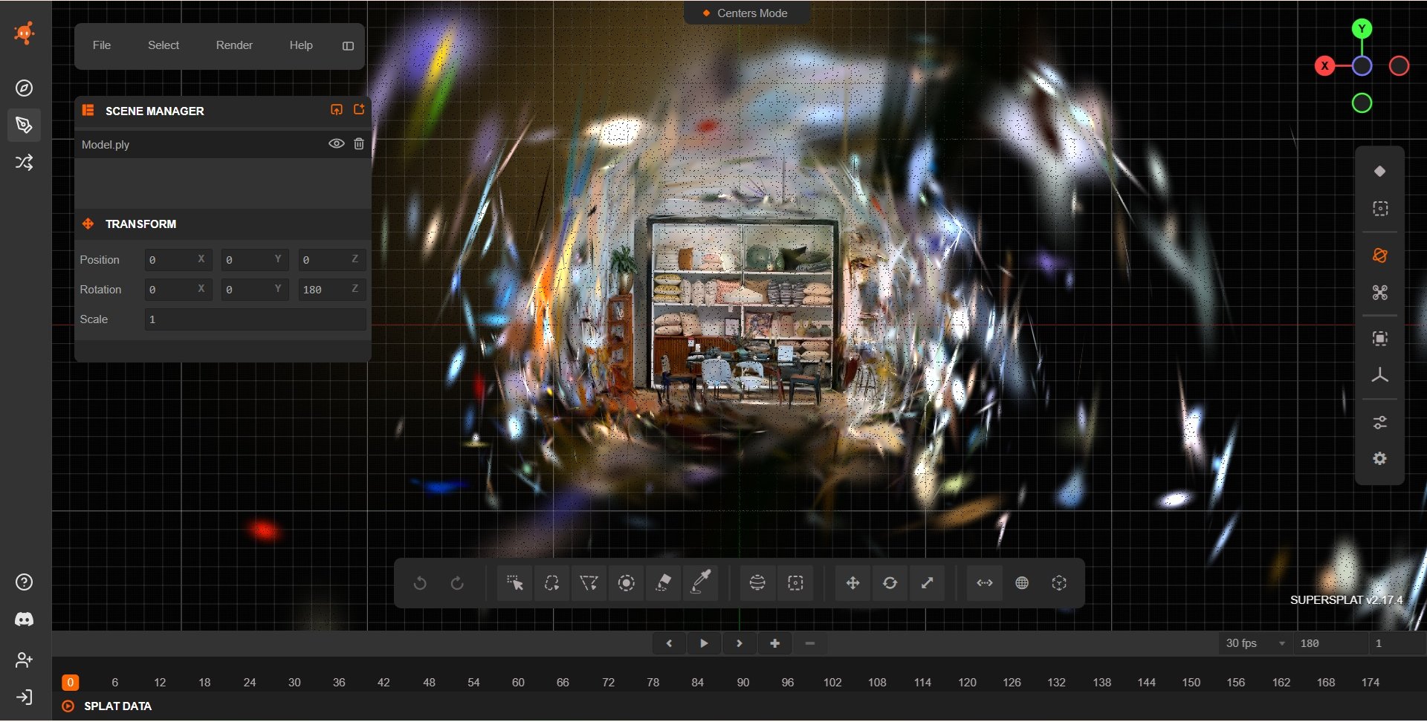Select the lasso selection tool

(551, 583)
